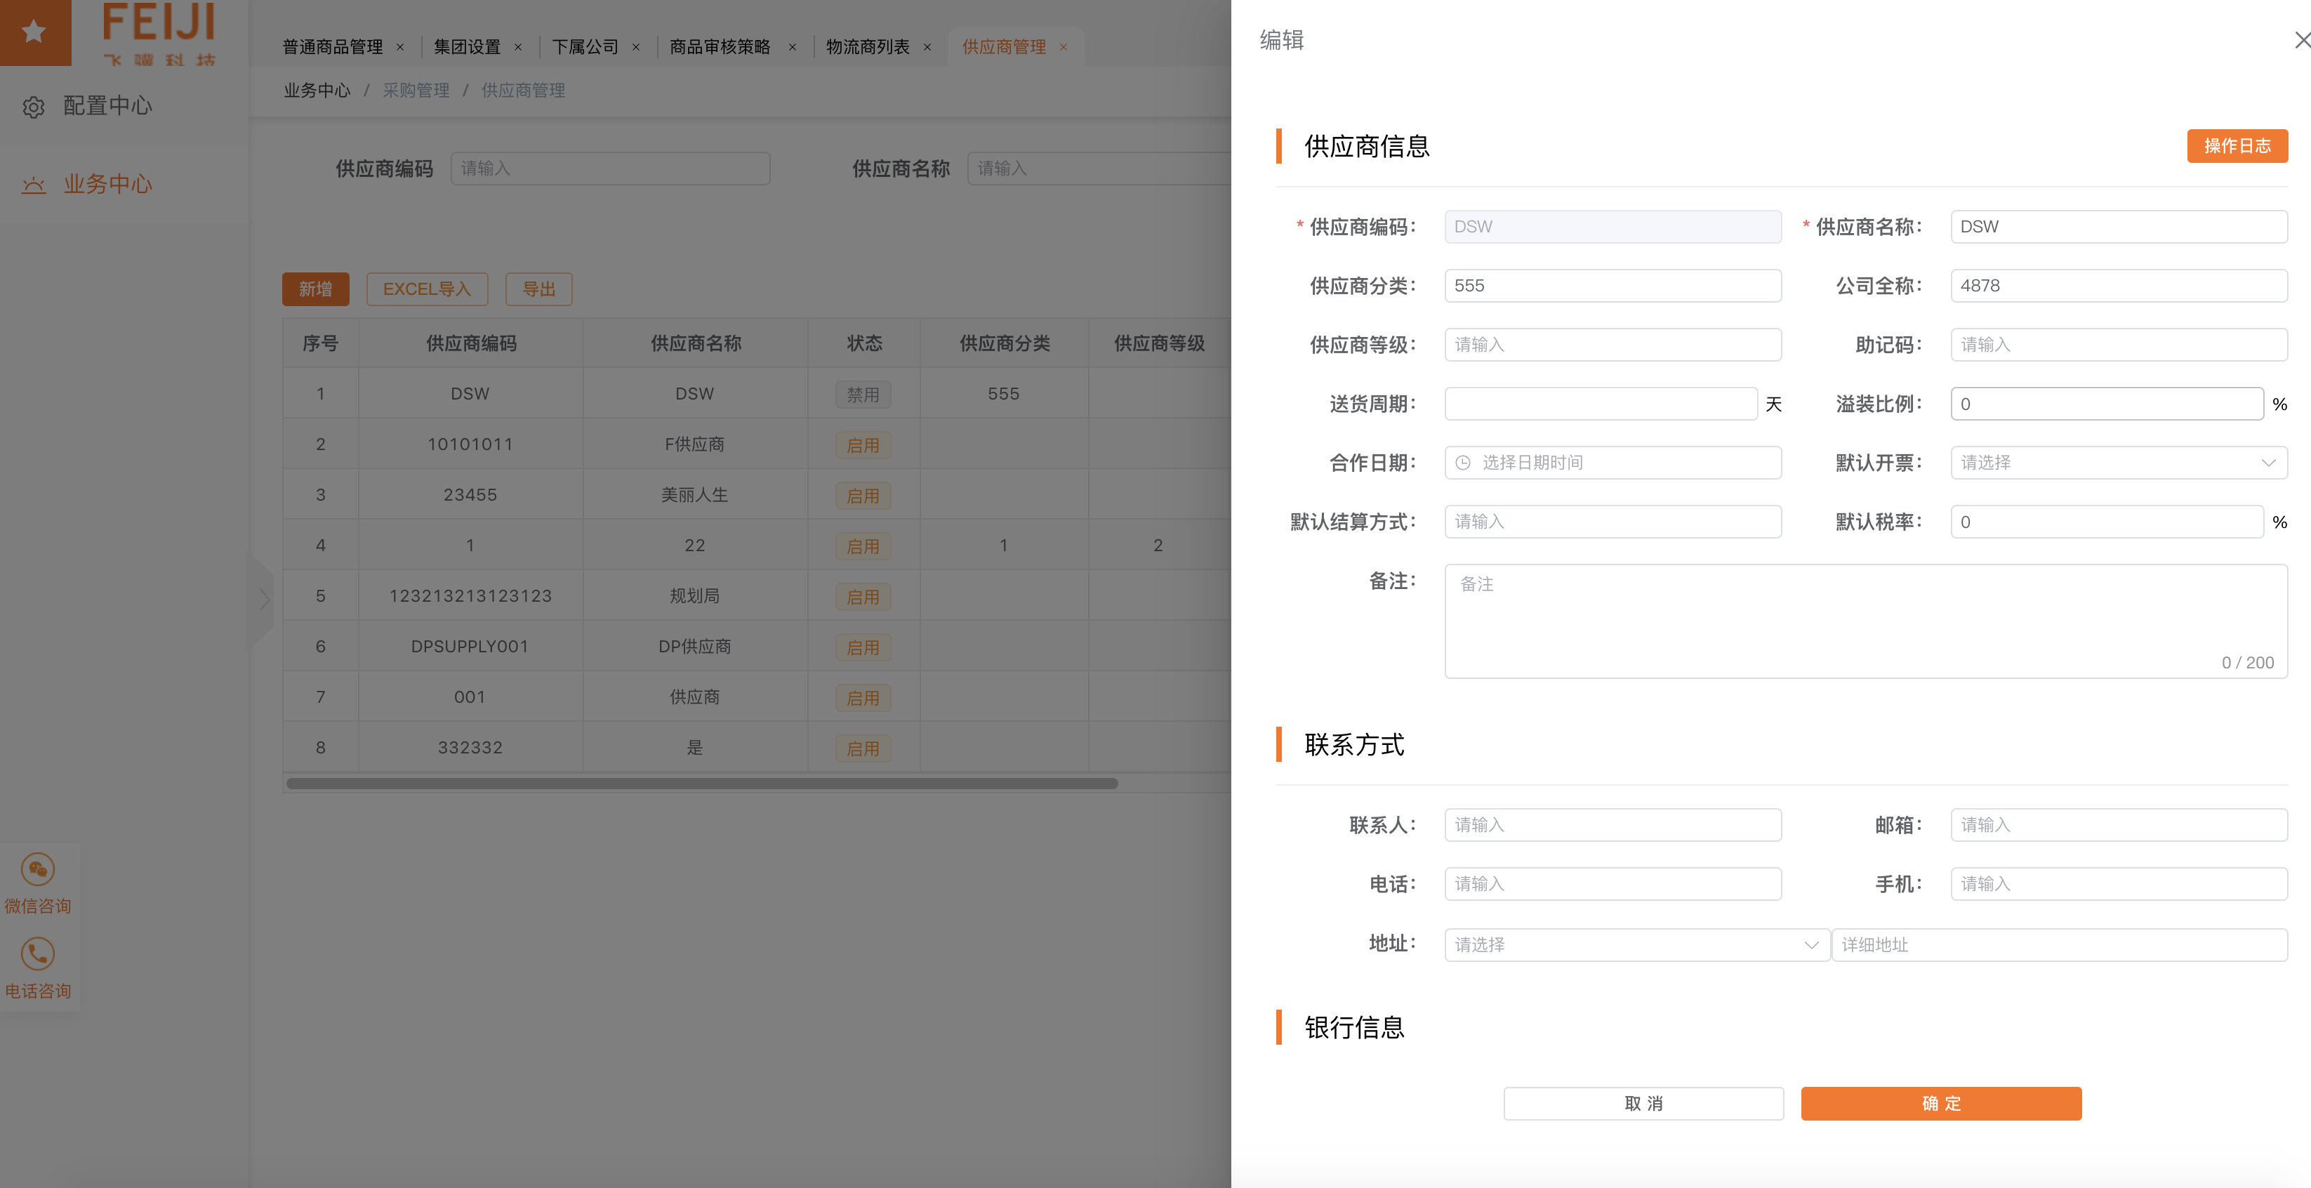Close the 编辑 drawer with X
This screenshot has height=1188, width=2311.
[x=2302, y=39]
